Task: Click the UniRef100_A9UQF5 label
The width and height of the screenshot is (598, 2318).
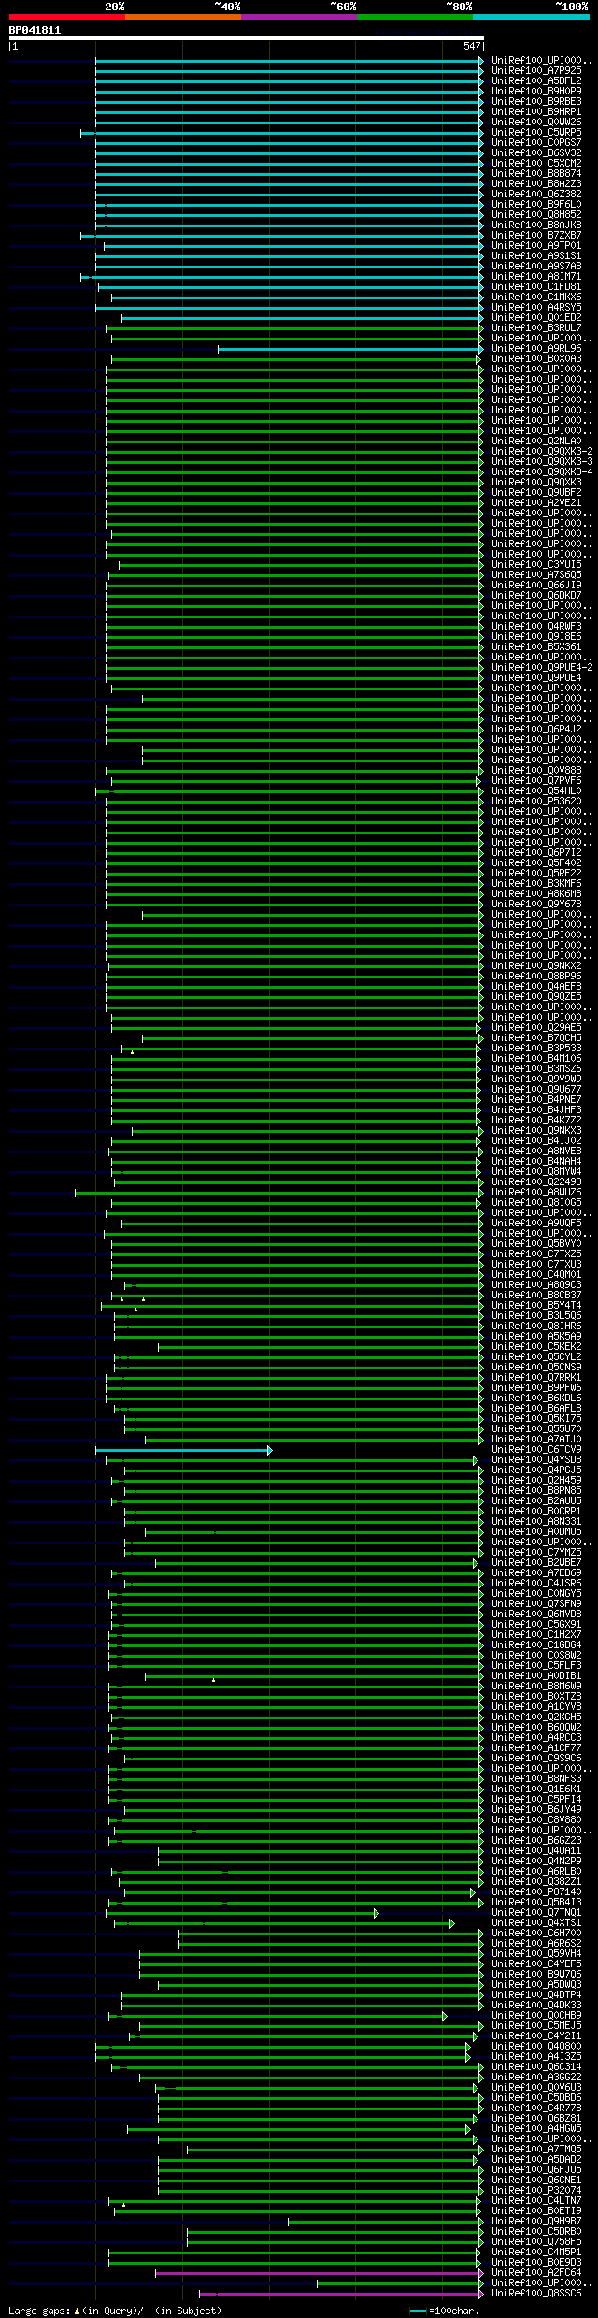Action: tap(536, 1223)
